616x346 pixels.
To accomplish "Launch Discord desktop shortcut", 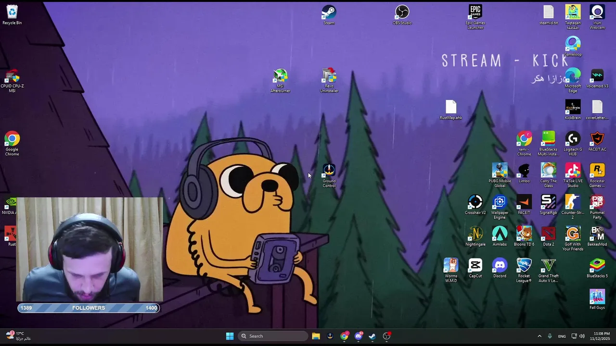I will (500, 268).
